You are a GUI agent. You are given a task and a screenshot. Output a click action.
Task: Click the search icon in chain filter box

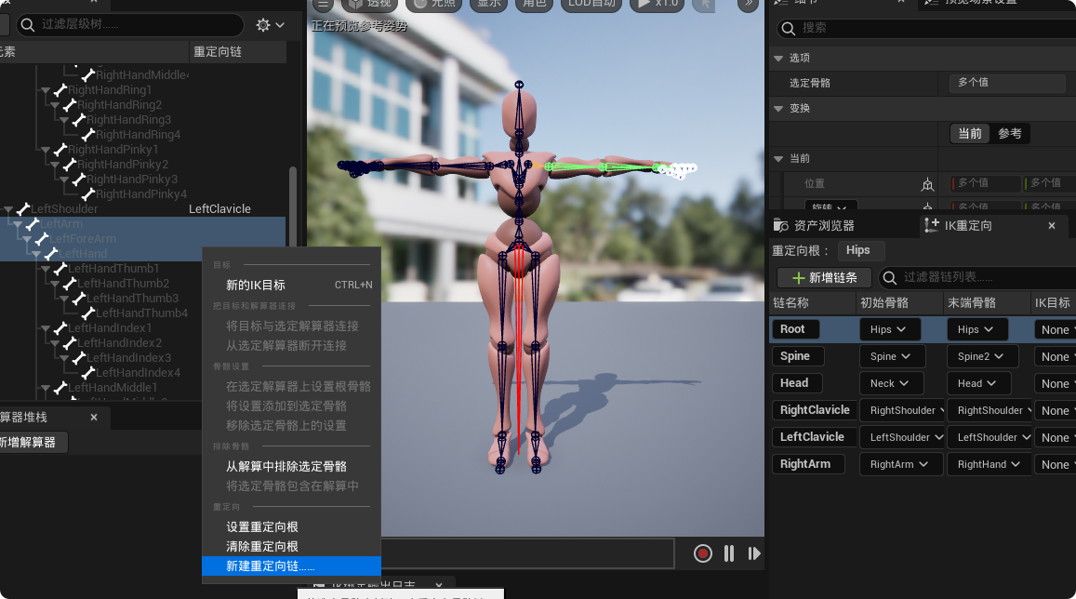[x=890, y=277]
